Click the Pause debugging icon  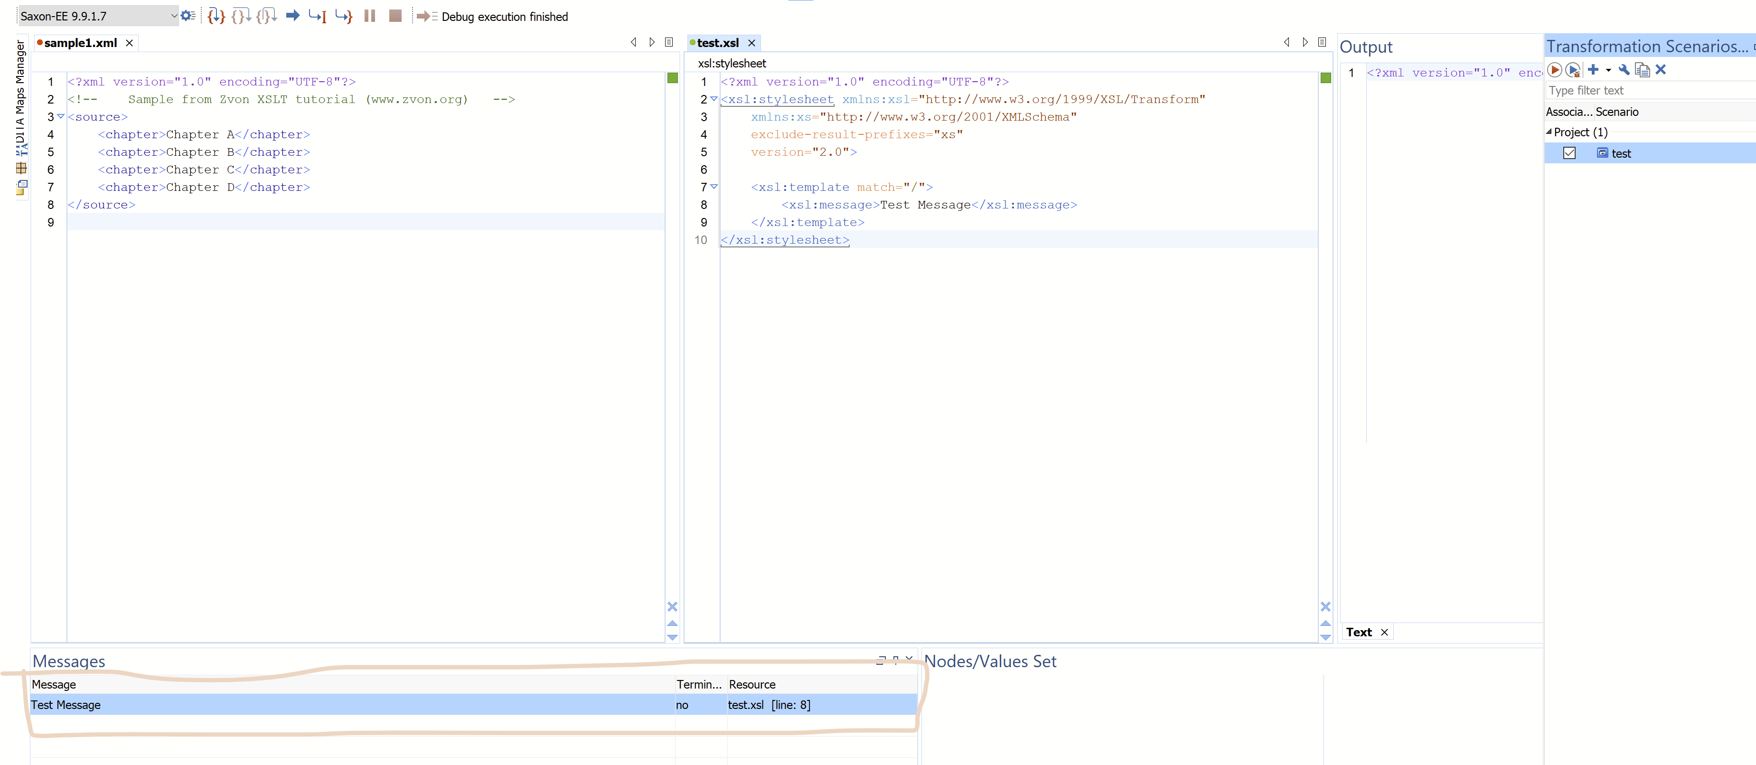[x=369, y=16]
